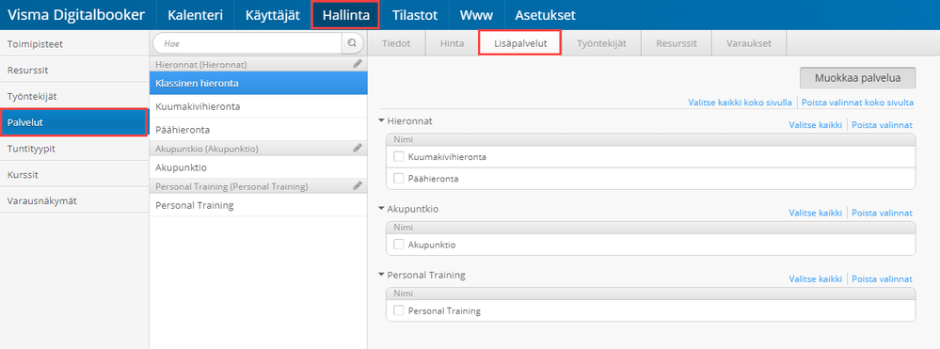Check the Päähieronta checkbox
The height and width of the screenshot is (349, 940).
(x=399, y=178)
